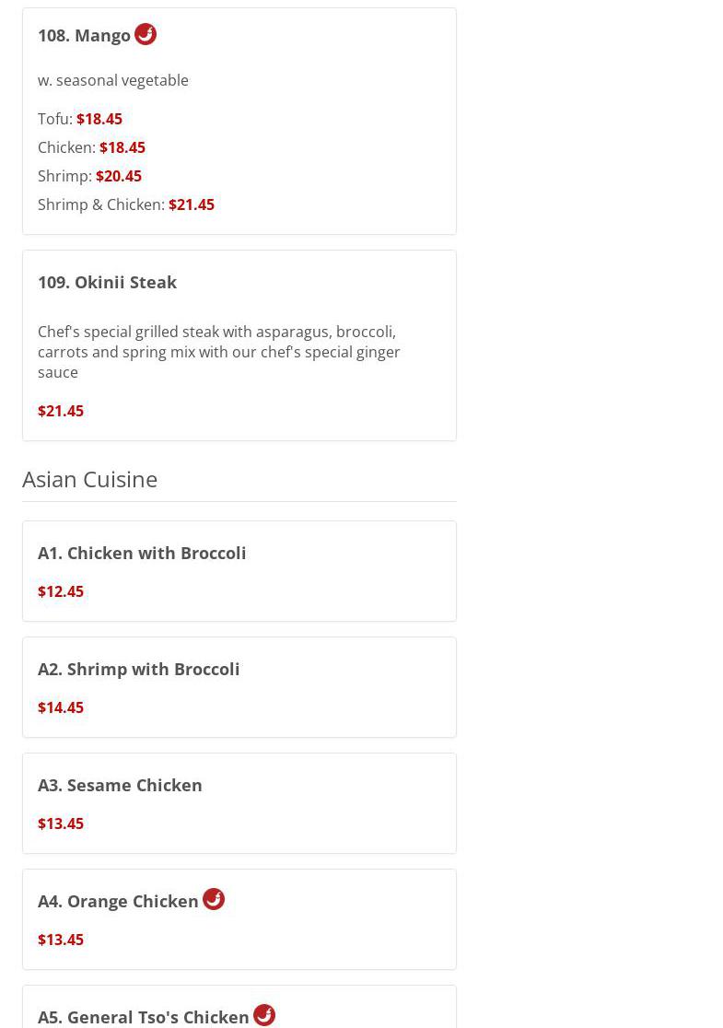Open the 109. Okinii Steak item
Viewport: 723px width, 1028px height.
tap(107, 282)
